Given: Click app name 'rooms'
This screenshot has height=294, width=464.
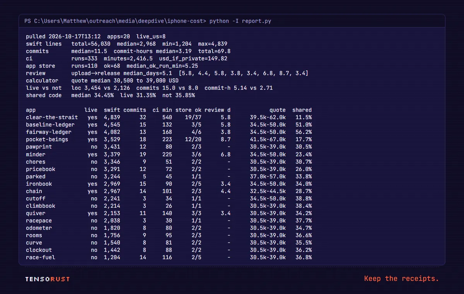Looking at the screenshot, I should point(34,235).
